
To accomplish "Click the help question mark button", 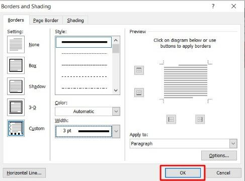I will pyautogui.click(x=213, y=7).
